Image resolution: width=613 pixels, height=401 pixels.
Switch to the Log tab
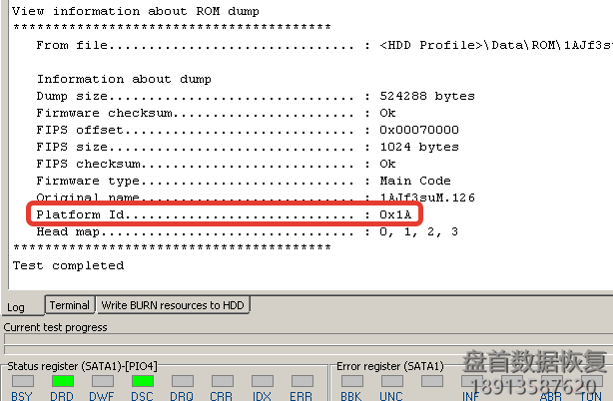point(17,306)
